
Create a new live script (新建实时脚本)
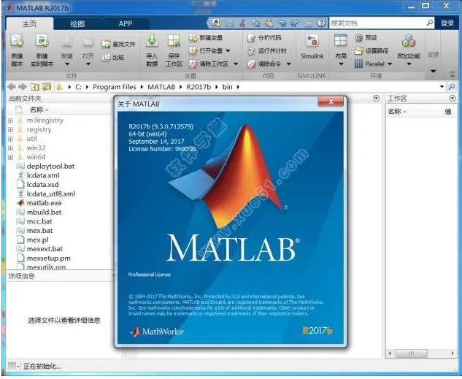pos(42,50)
